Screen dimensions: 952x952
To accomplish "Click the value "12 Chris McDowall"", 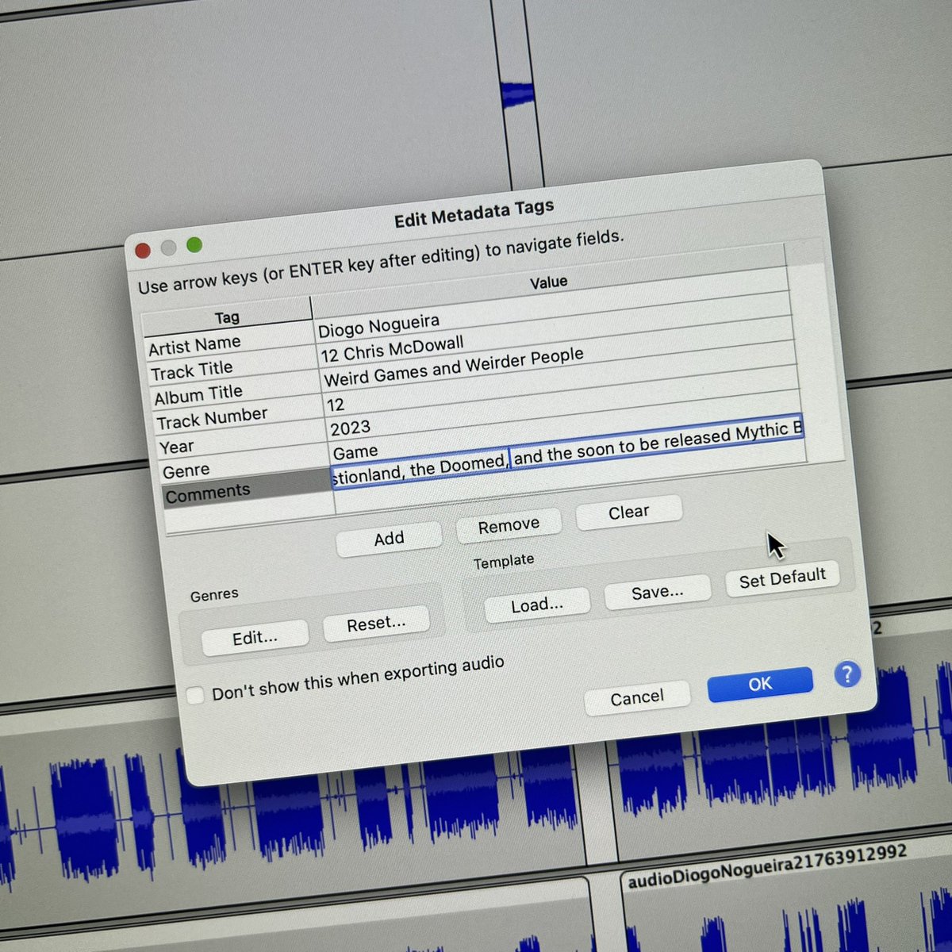I will (x=392, y=351).
